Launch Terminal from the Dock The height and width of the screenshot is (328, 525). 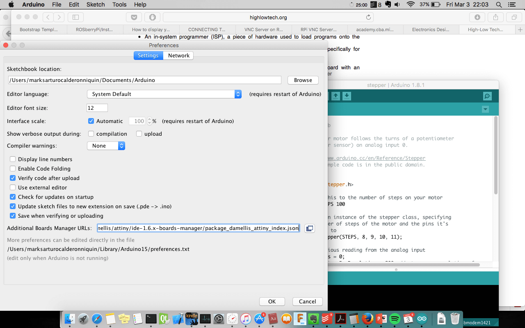pyautogui.click(x=151, y=319)
